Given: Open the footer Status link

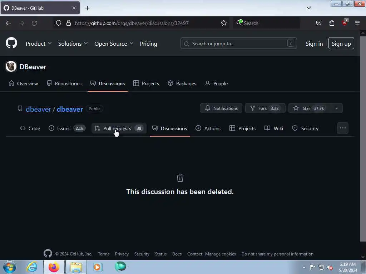Looking at the screenshot, I should [160, 254].
